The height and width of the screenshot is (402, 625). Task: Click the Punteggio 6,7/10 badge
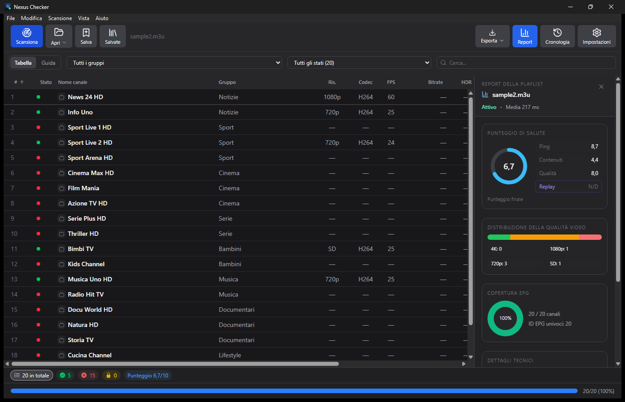pos(148,376)
